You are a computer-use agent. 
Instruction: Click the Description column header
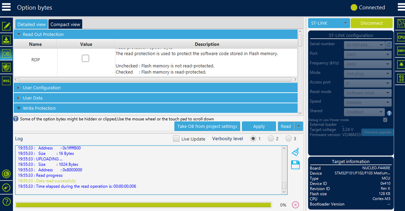[207, 44]
